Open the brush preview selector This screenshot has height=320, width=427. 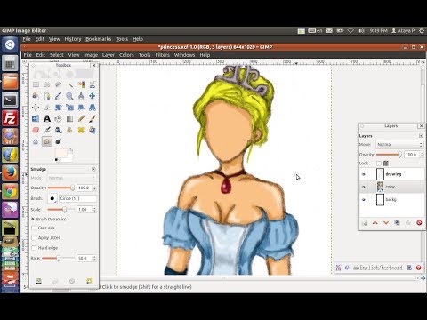coord(52,198)
